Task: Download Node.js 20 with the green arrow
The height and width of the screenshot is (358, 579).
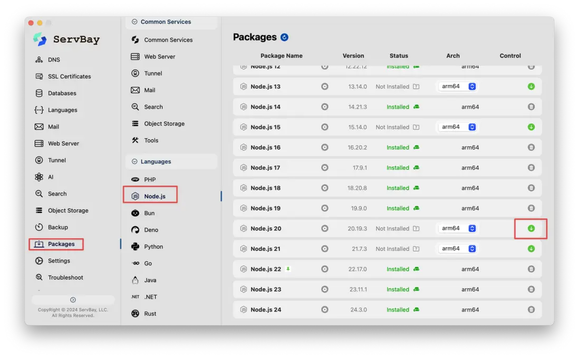Action: [x=531, y=228]
